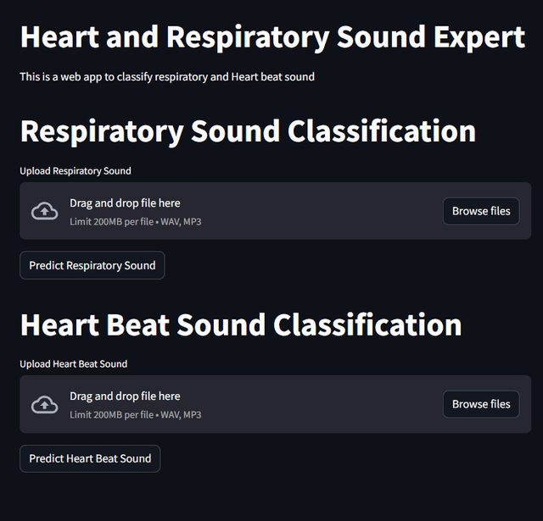This screenshot has height=521, width=543.
Task: Click the heart beat sound file drop zone
Action: point(275,404)
